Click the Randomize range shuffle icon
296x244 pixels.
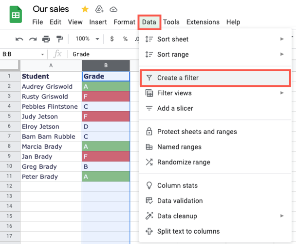point(149,162)
